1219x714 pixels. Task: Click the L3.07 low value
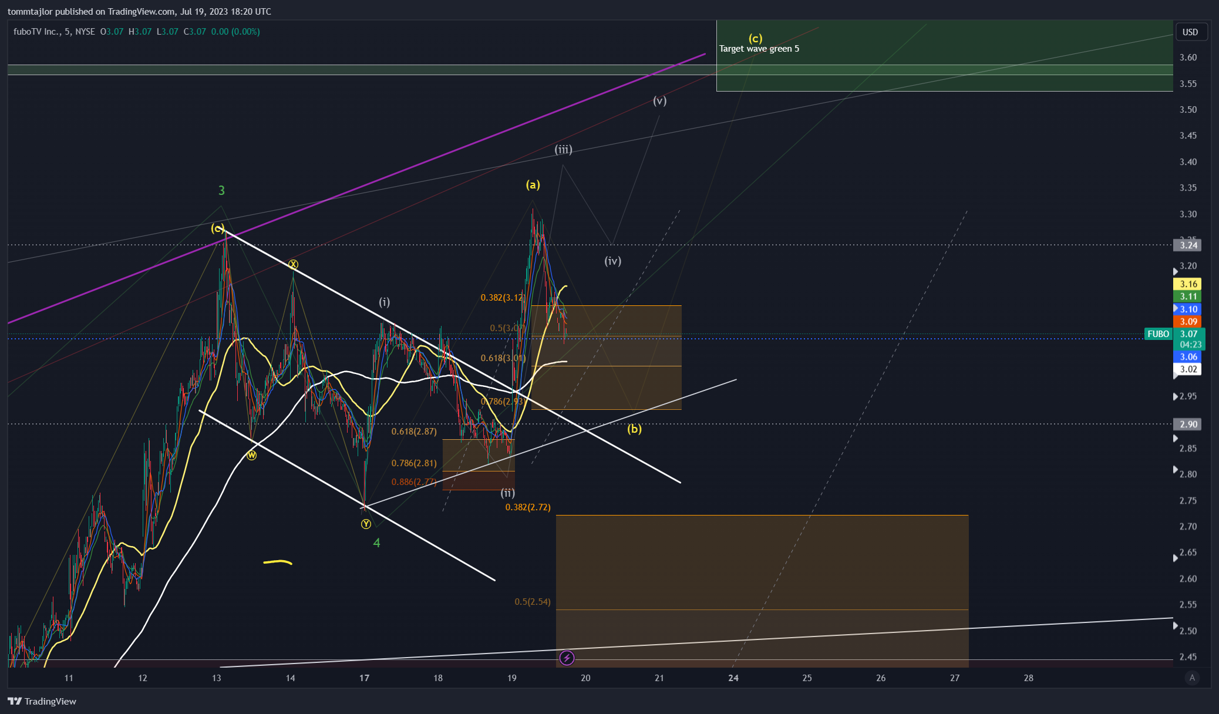(167, 32)
